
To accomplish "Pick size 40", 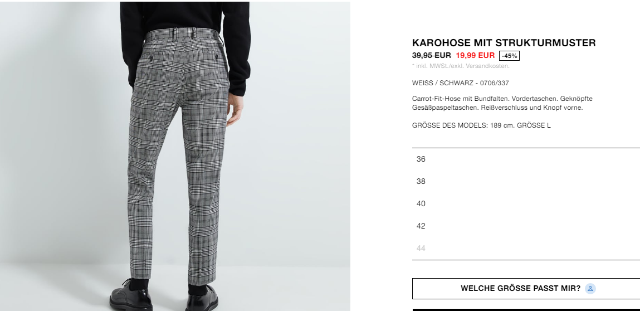I will coord(526,203).
